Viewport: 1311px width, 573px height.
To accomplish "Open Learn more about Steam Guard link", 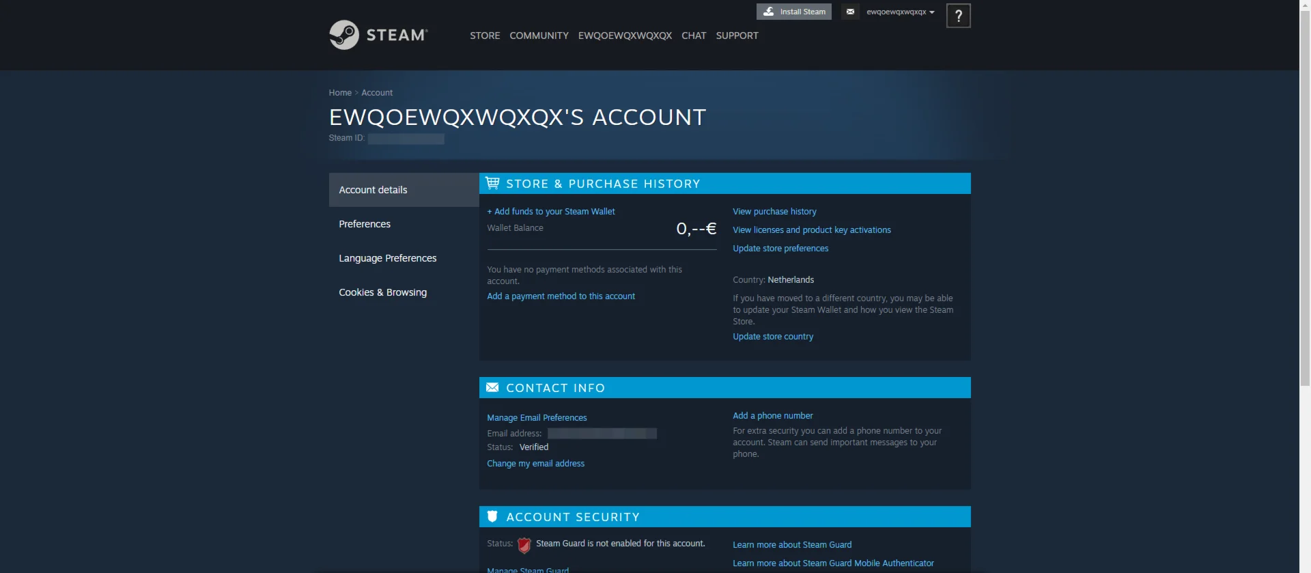I will [x=792, y=545].
